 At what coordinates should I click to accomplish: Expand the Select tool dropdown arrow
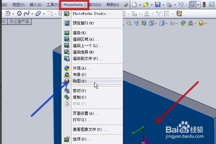[x=198, y=5]
